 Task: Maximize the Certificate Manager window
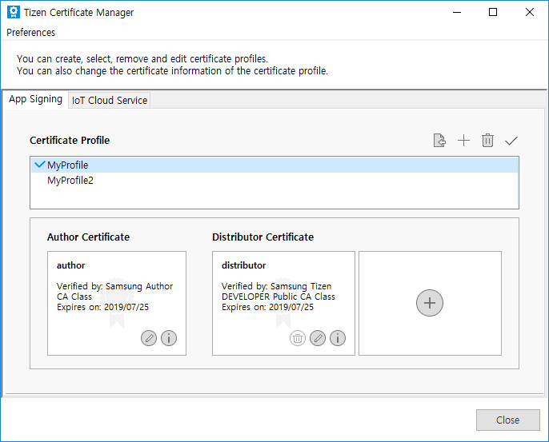(493, 12)
